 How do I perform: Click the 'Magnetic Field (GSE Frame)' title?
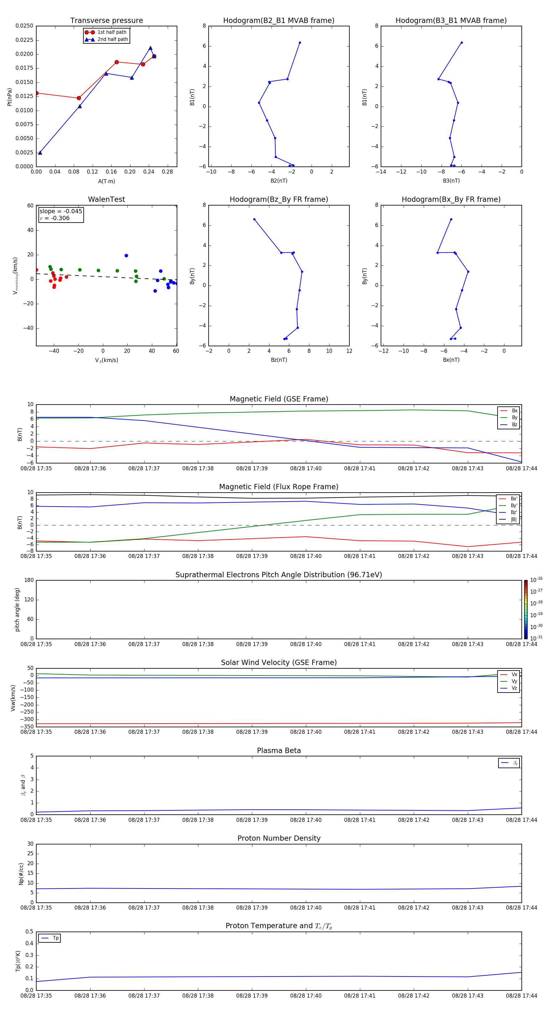tap(279, 399)
